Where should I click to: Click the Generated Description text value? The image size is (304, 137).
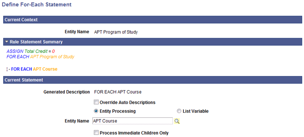point(118,92)
